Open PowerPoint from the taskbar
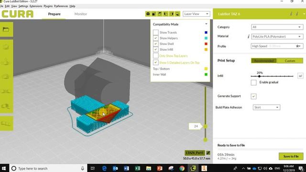306x172 pixels. pyautogui.click(x=160, y=168)
